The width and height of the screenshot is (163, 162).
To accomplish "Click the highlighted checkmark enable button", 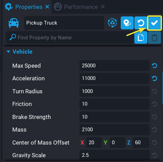I will pyautogui.click(x=154, y=23).
